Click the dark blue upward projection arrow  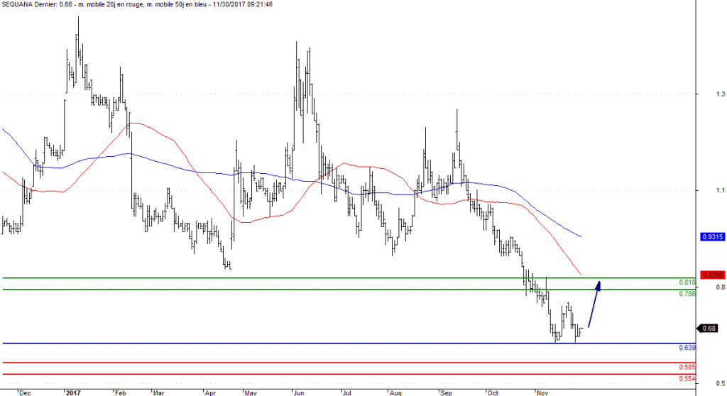[594, 304]
